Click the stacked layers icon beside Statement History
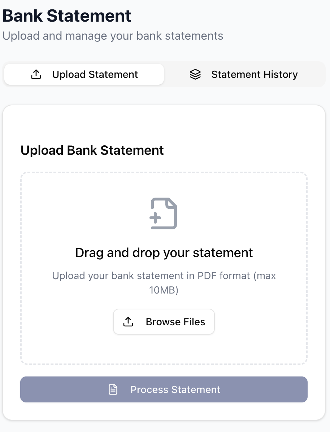The height and width of the screenshot is (432, 330). coord(195,74)
